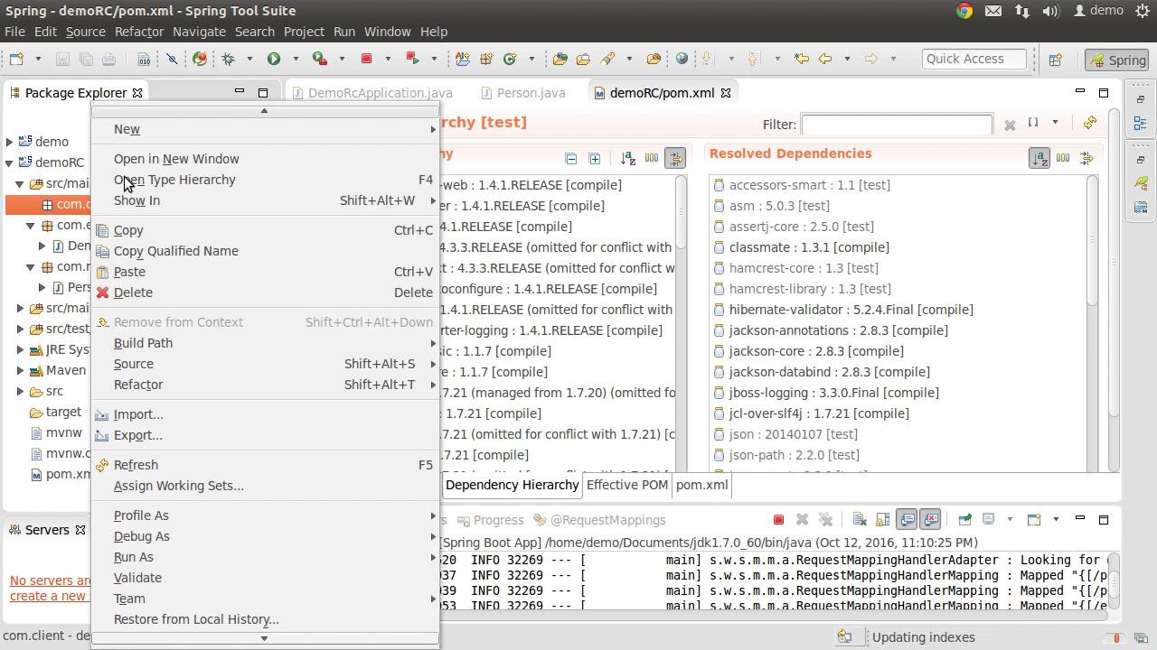This screenshot has width=1157, height=650.
Task: Click the Print toolbar icon
Action: (x=108, y=59)
